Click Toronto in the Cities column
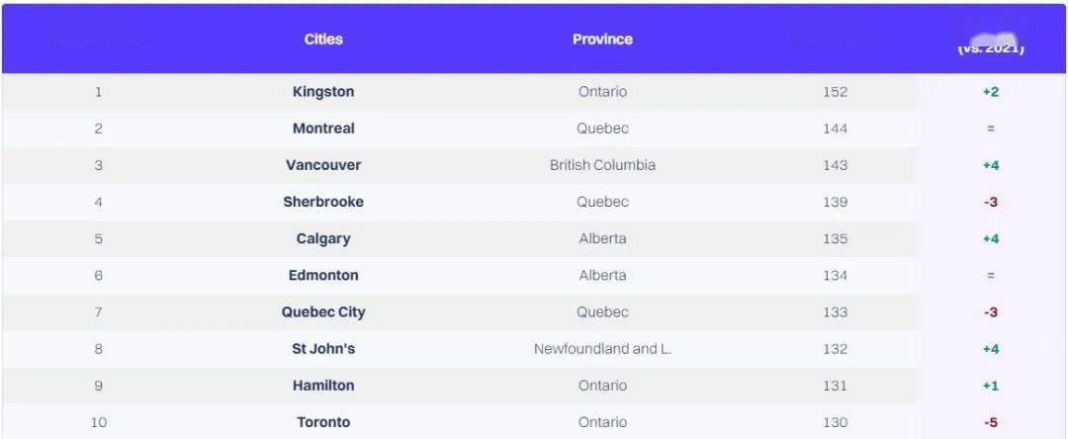Viewport: 1068px width, 439px height. pyautogui.click(x=323, y=422)
